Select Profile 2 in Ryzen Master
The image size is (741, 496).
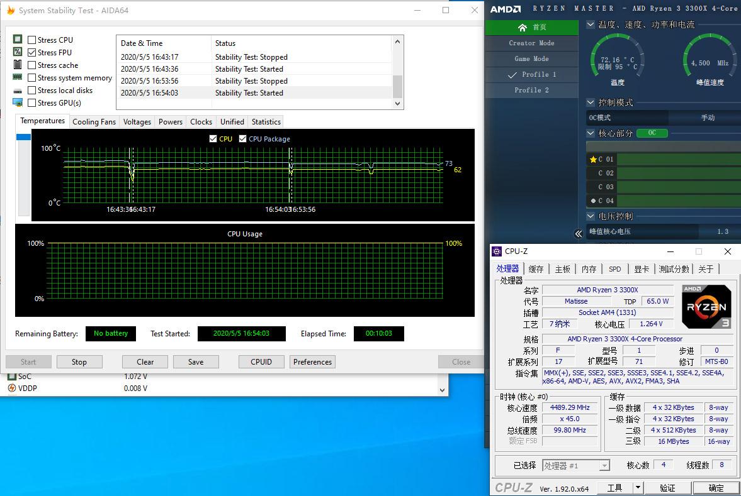(531, 90)
